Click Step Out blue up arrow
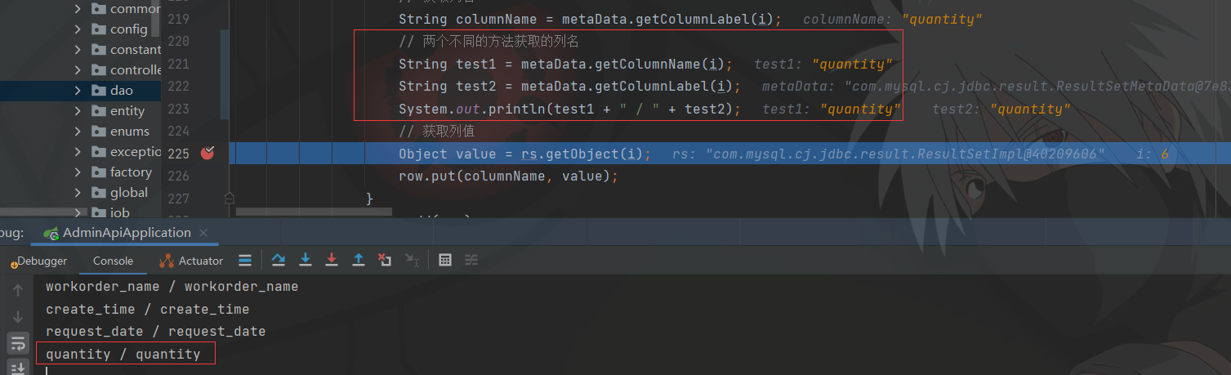Viewport: 1231px width, 375px height. coord(359,260)
